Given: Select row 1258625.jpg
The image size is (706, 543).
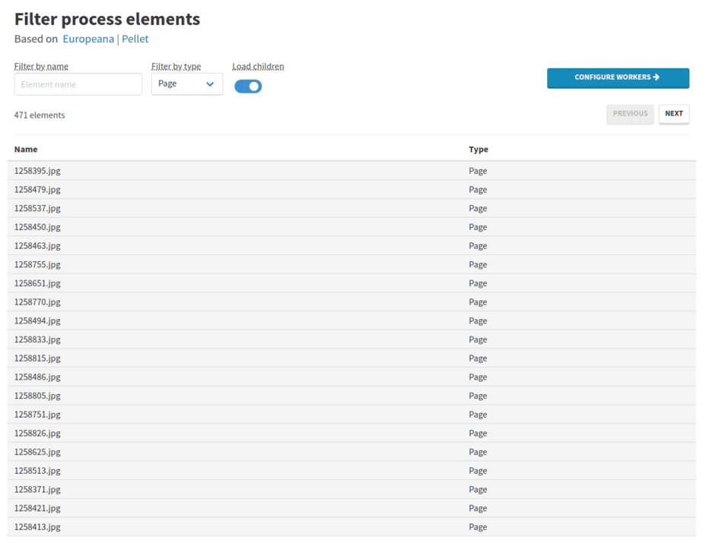Looking at the screenshot, I should click(351, 452).
